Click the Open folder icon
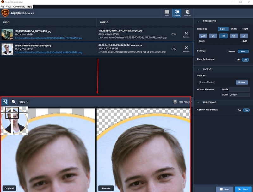The image size is (253, 192). coord(167,12)
